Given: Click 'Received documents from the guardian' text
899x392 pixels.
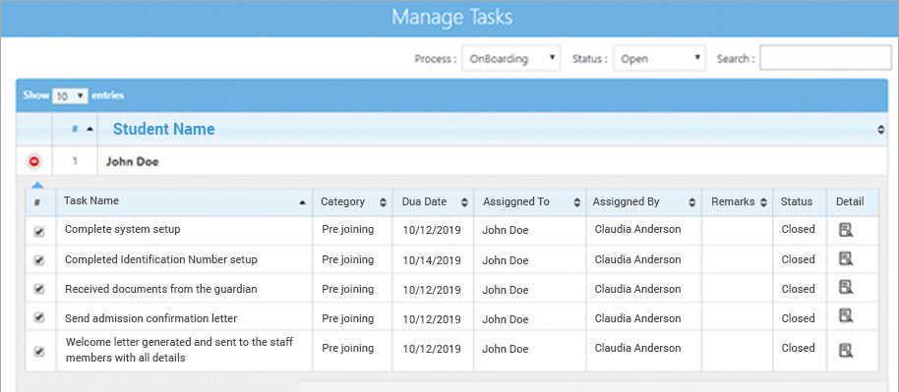Looking at the screenshot, I should tap(161, 290).
